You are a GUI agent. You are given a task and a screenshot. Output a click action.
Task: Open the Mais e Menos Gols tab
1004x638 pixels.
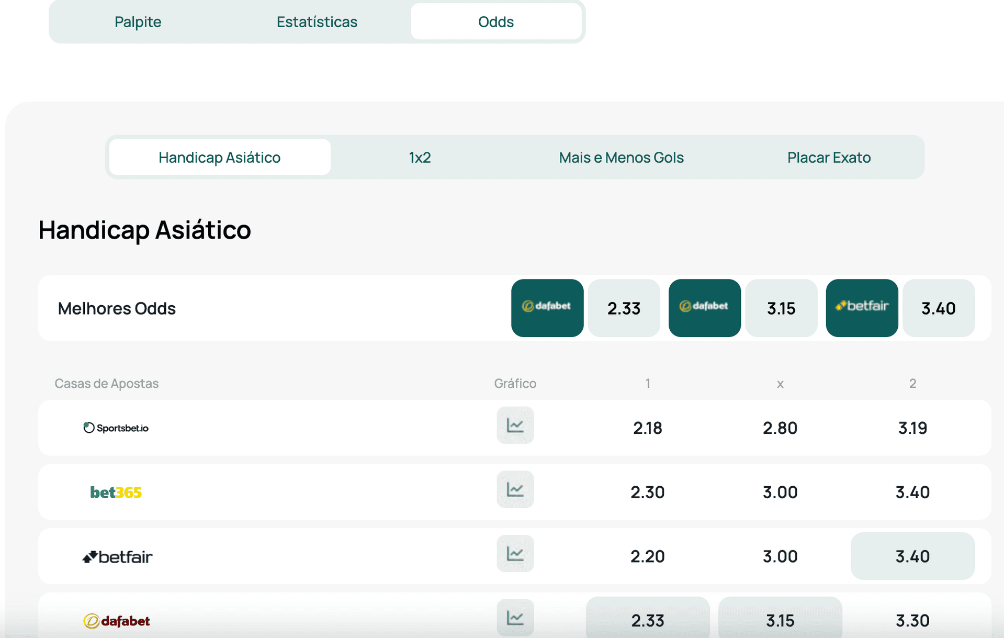(621, 157)
